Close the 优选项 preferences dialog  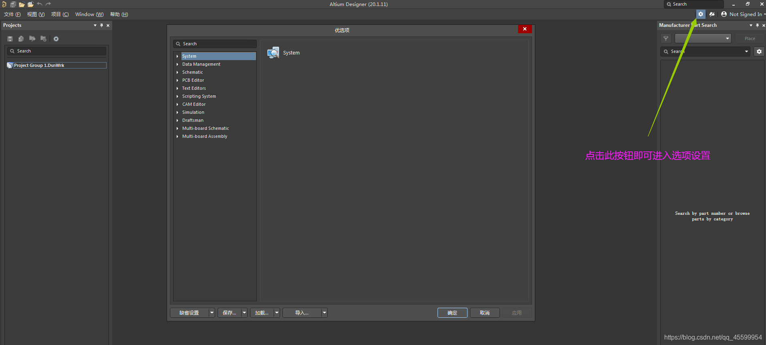click(525, 29)
